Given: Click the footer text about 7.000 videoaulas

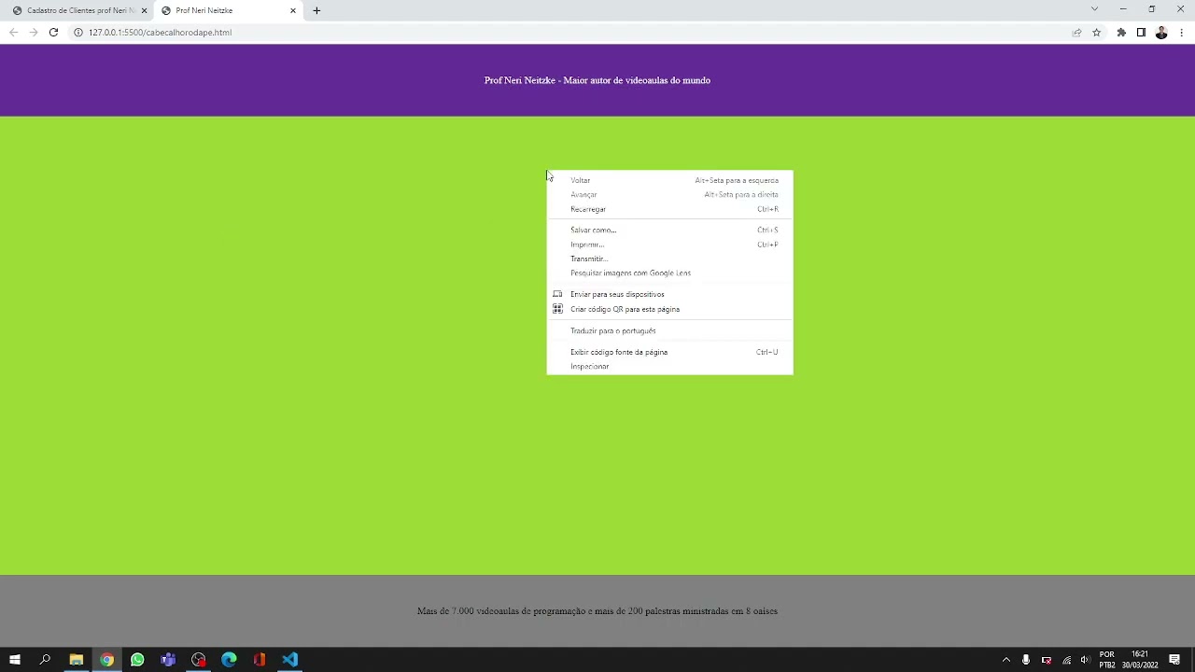Looking at the screenshot, I should [x=597, y=611].
